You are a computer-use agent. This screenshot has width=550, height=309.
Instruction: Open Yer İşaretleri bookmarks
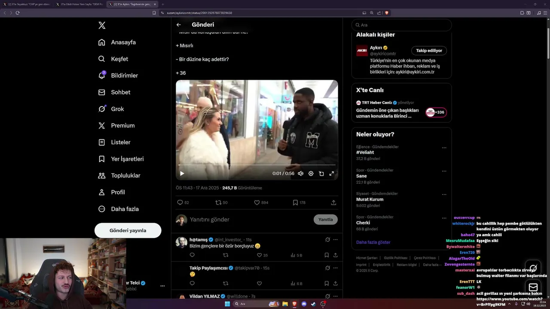point(121,159)
